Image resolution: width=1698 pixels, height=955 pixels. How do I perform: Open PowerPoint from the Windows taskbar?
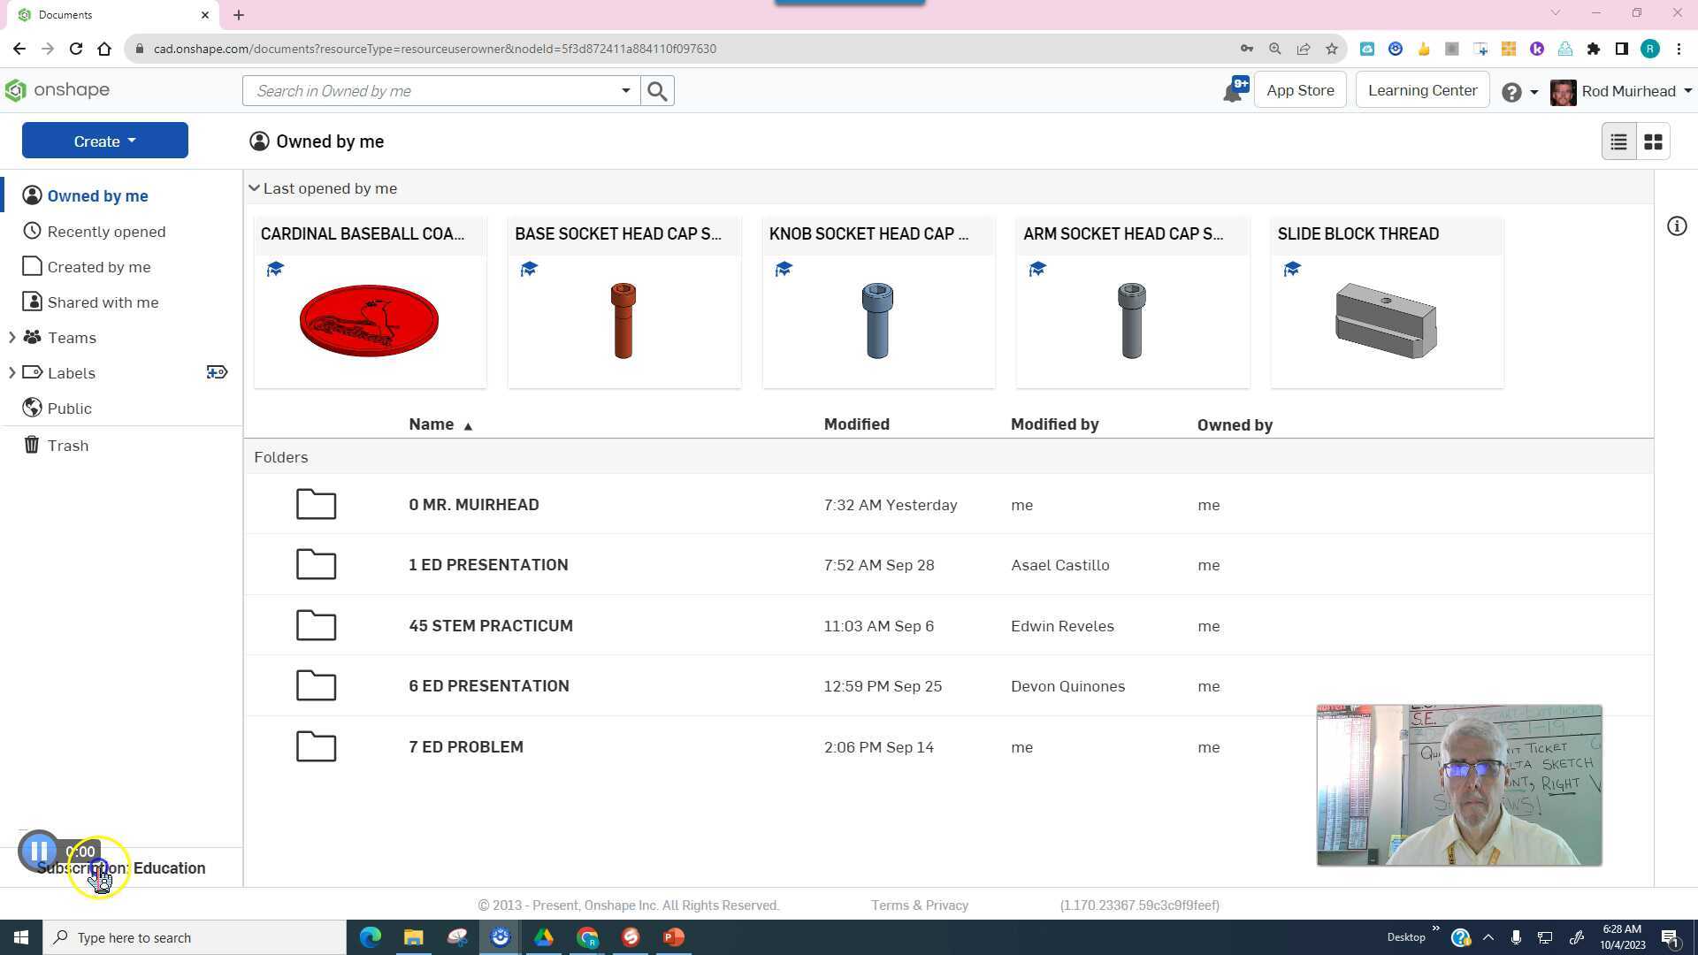(674, 937)
